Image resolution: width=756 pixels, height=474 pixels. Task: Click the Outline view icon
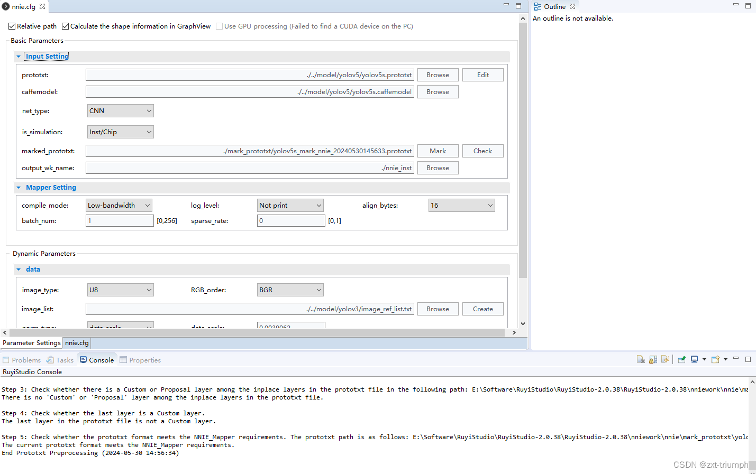point(538,6)
